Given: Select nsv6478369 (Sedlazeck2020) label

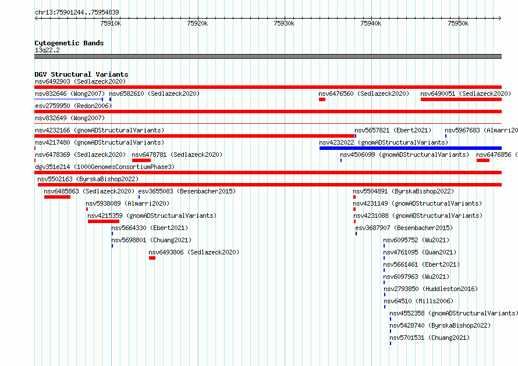Looking at the screenshot, I should point(80,155).
